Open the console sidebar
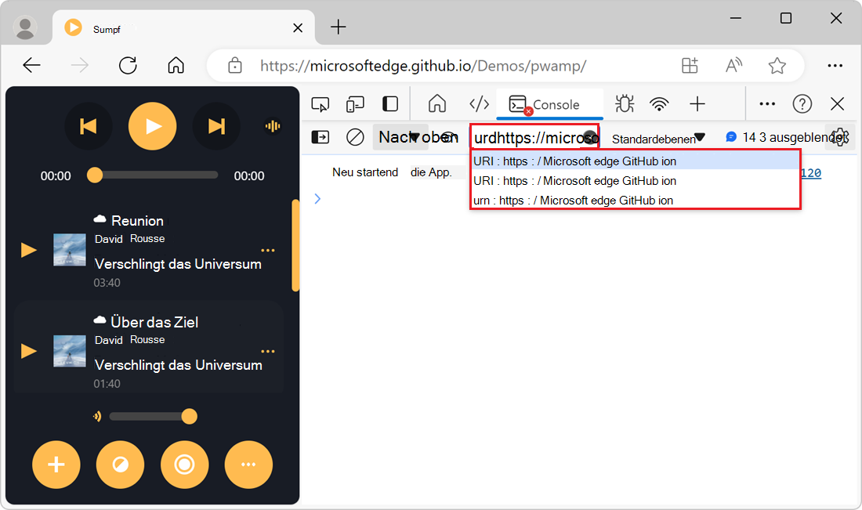Viewport: 862px width, 510px height. (321, 136)
